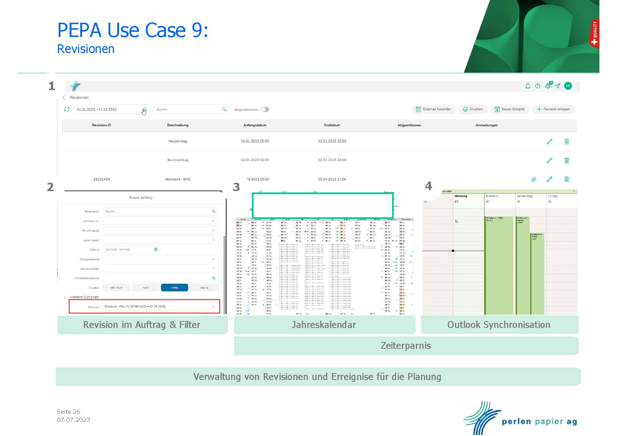This screenshot has width=617, height=436.
Task: Click the paper plane send icon
Action: [557, 86]
